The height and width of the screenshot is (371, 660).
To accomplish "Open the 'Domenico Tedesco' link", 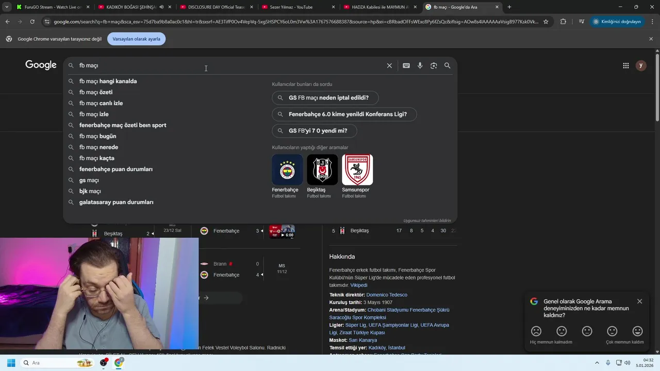I will (387, 295).
